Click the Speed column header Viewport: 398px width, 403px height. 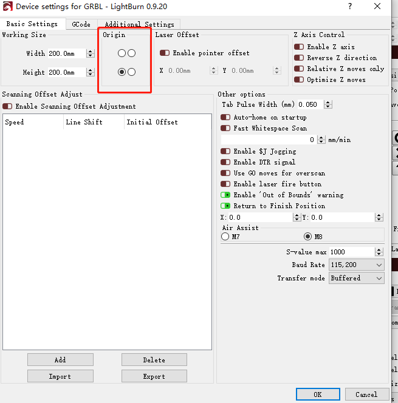pos(33,122)
